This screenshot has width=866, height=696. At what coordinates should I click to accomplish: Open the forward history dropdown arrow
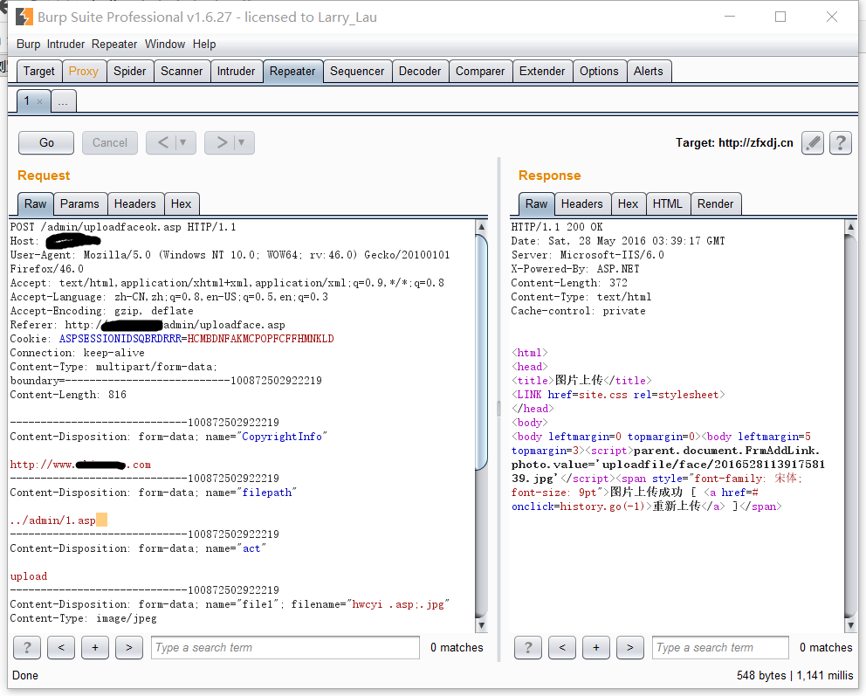coord(243,143)
